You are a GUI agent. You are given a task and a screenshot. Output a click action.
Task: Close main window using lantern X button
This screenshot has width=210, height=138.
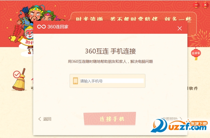[x=205, y=5]
